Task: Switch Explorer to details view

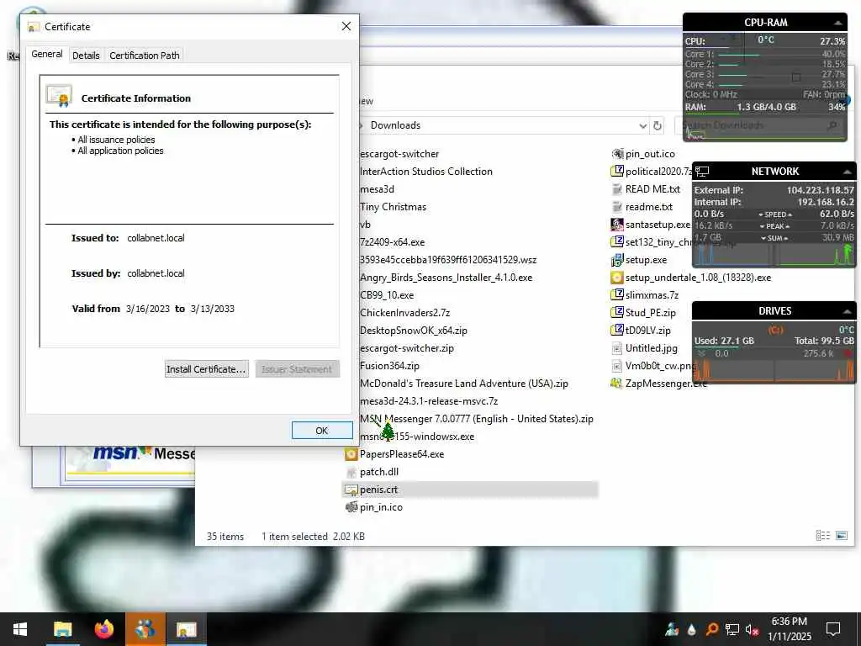Action: [822, 536]
